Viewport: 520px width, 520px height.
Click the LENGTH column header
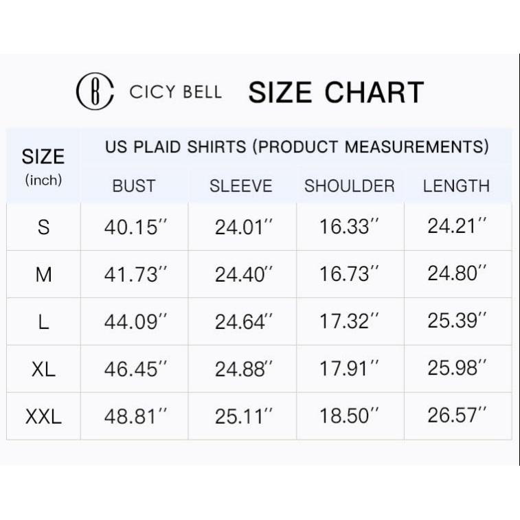coord(456,186)
